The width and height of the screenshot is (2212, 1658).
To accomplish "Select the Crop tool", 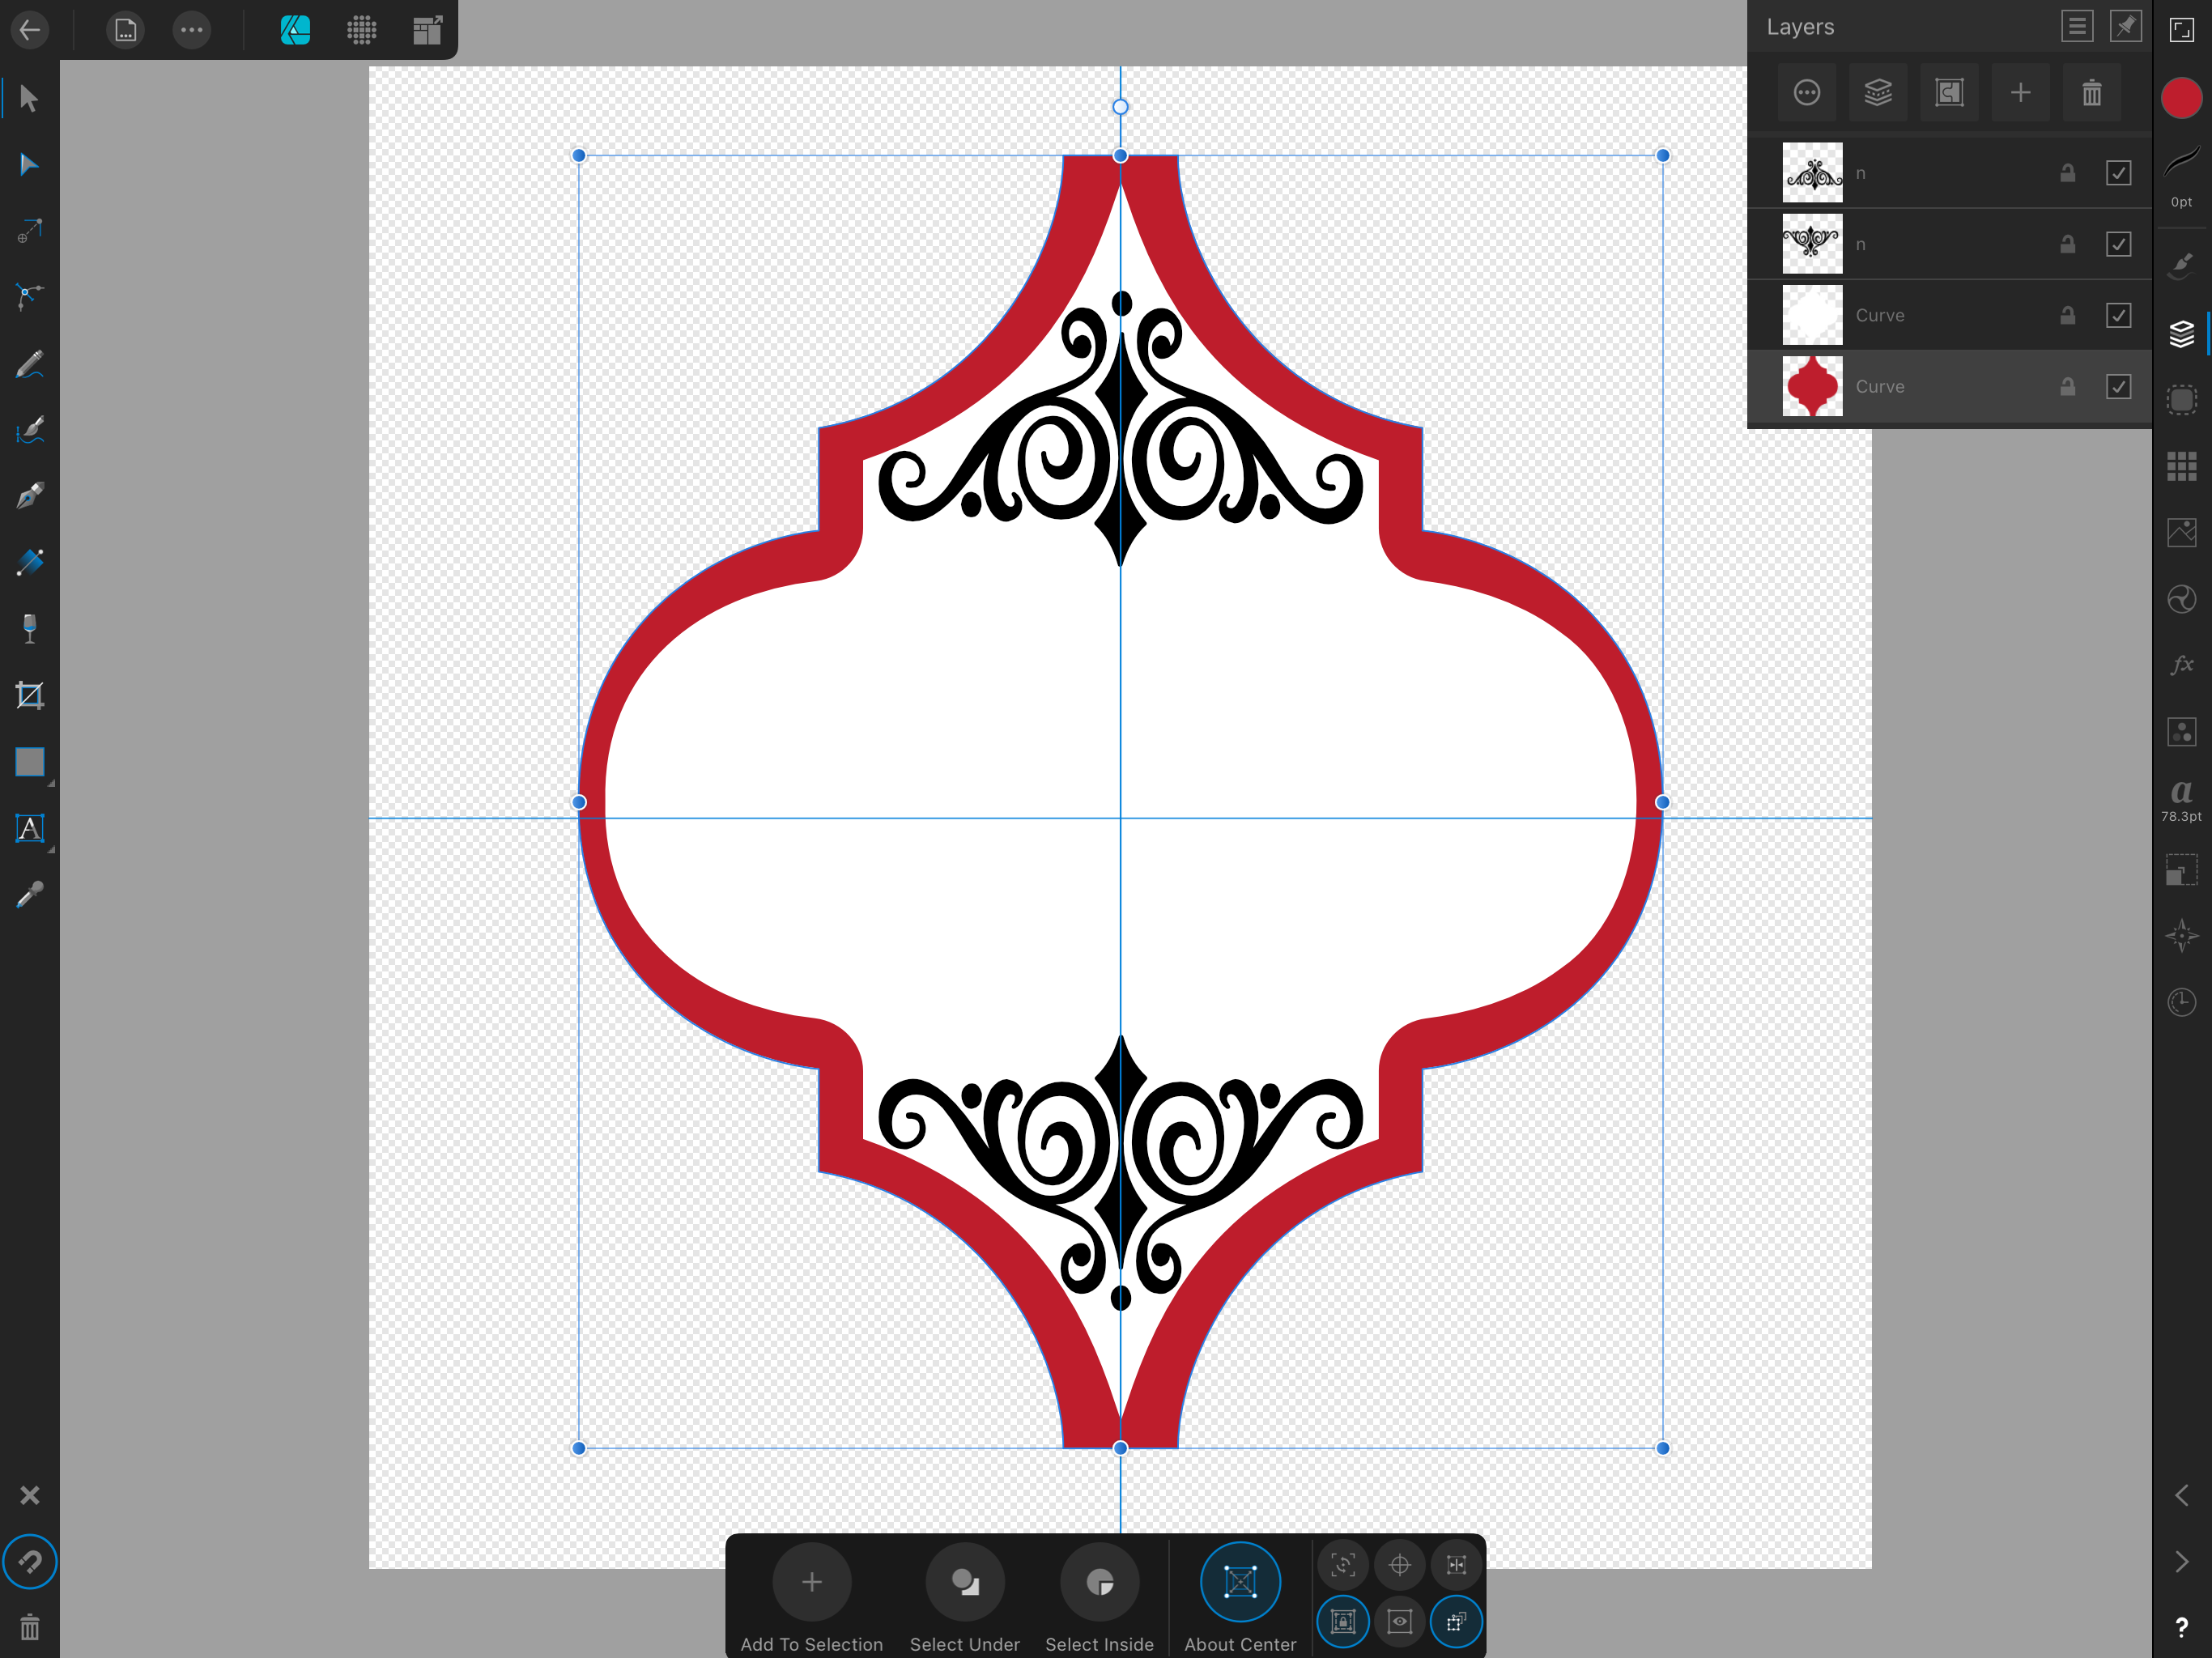I will (x=29, y=695).
